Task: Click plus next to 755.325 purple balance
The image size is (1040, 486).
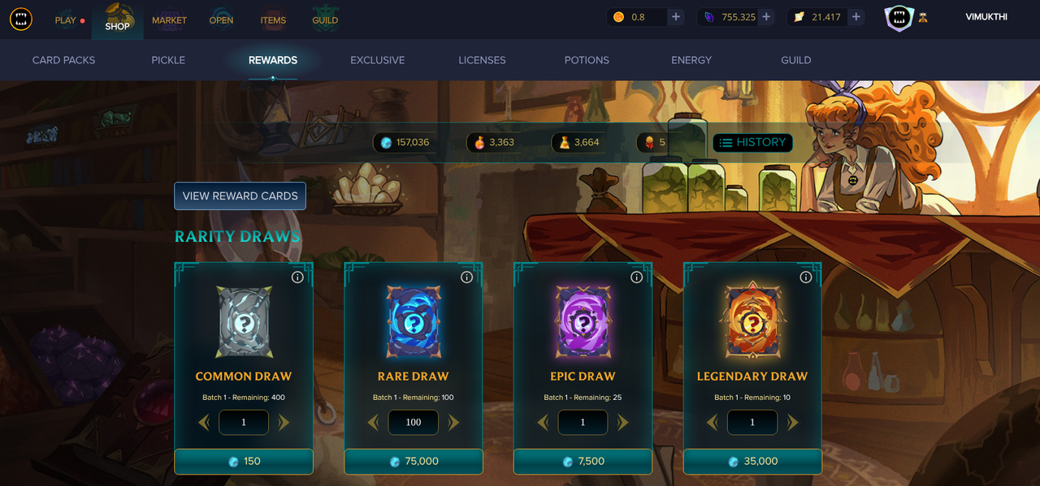Action: point(766,17)
